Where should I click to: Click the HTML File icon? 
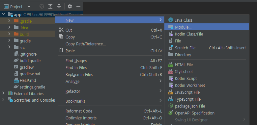(x=171, y=64)
